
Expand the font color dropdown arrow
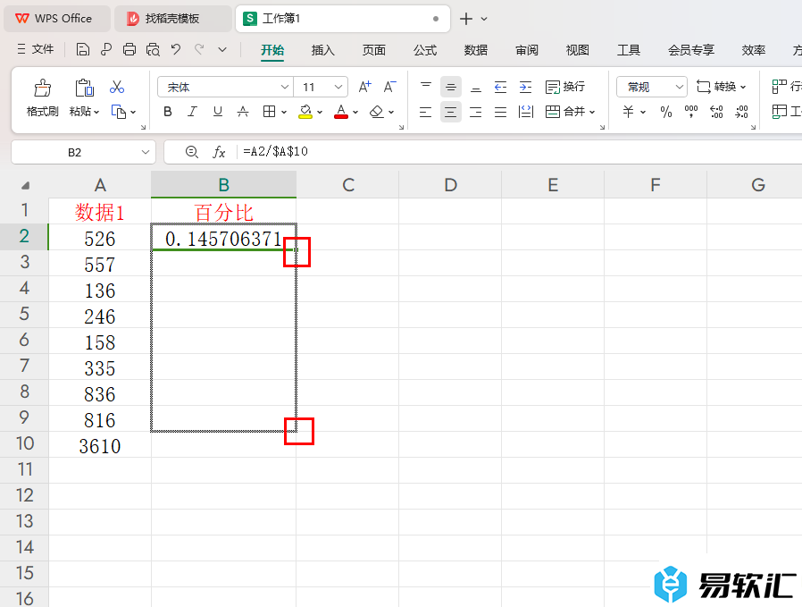pos(355,112)
